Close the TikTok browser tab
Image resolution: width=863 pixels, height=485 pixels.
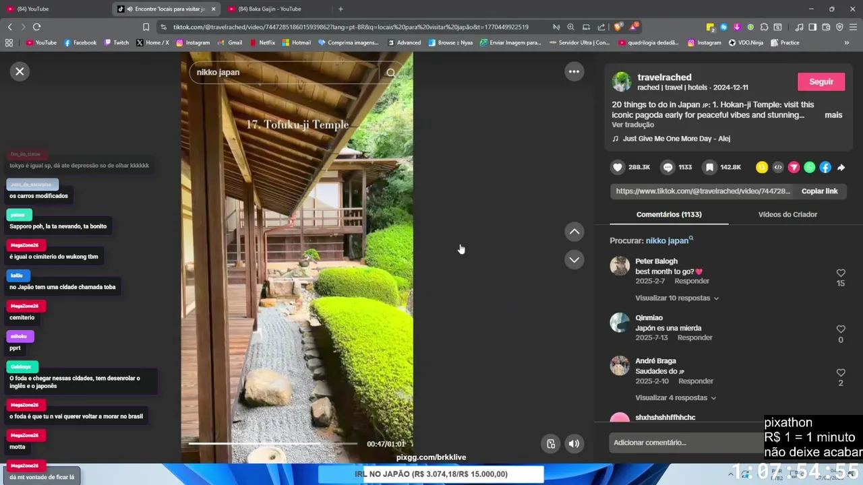tap(213, 9)
